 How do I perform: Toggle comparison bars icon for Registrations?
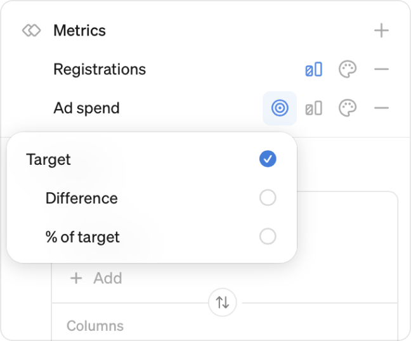(313, 69)
